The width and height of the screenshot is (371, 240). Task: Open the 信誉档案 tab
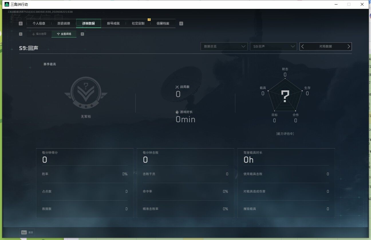click(x=163, y=23)
